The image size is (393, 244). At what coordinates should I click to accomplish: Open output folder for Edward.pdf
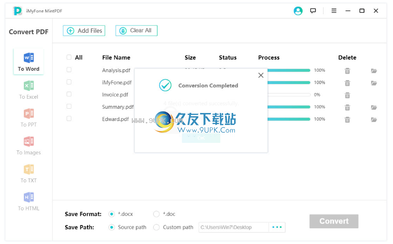click(x=374, y=120)
